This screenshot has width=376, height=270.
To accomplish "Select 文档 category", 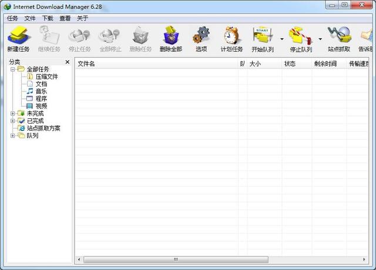I will (41, 84).
